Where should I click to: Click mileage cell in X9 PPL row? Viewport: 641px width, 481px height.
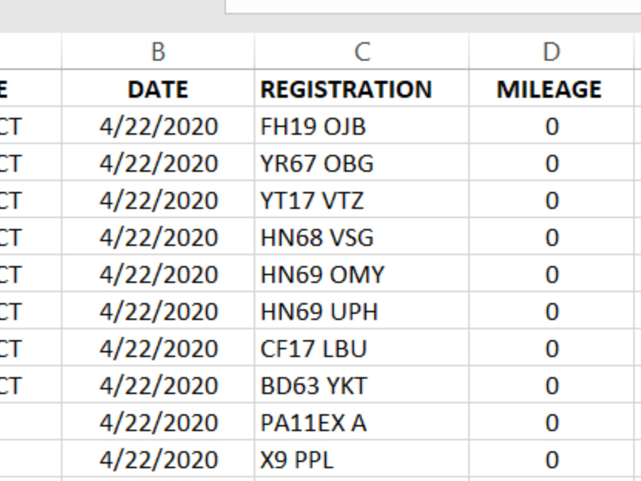point(551,459)
